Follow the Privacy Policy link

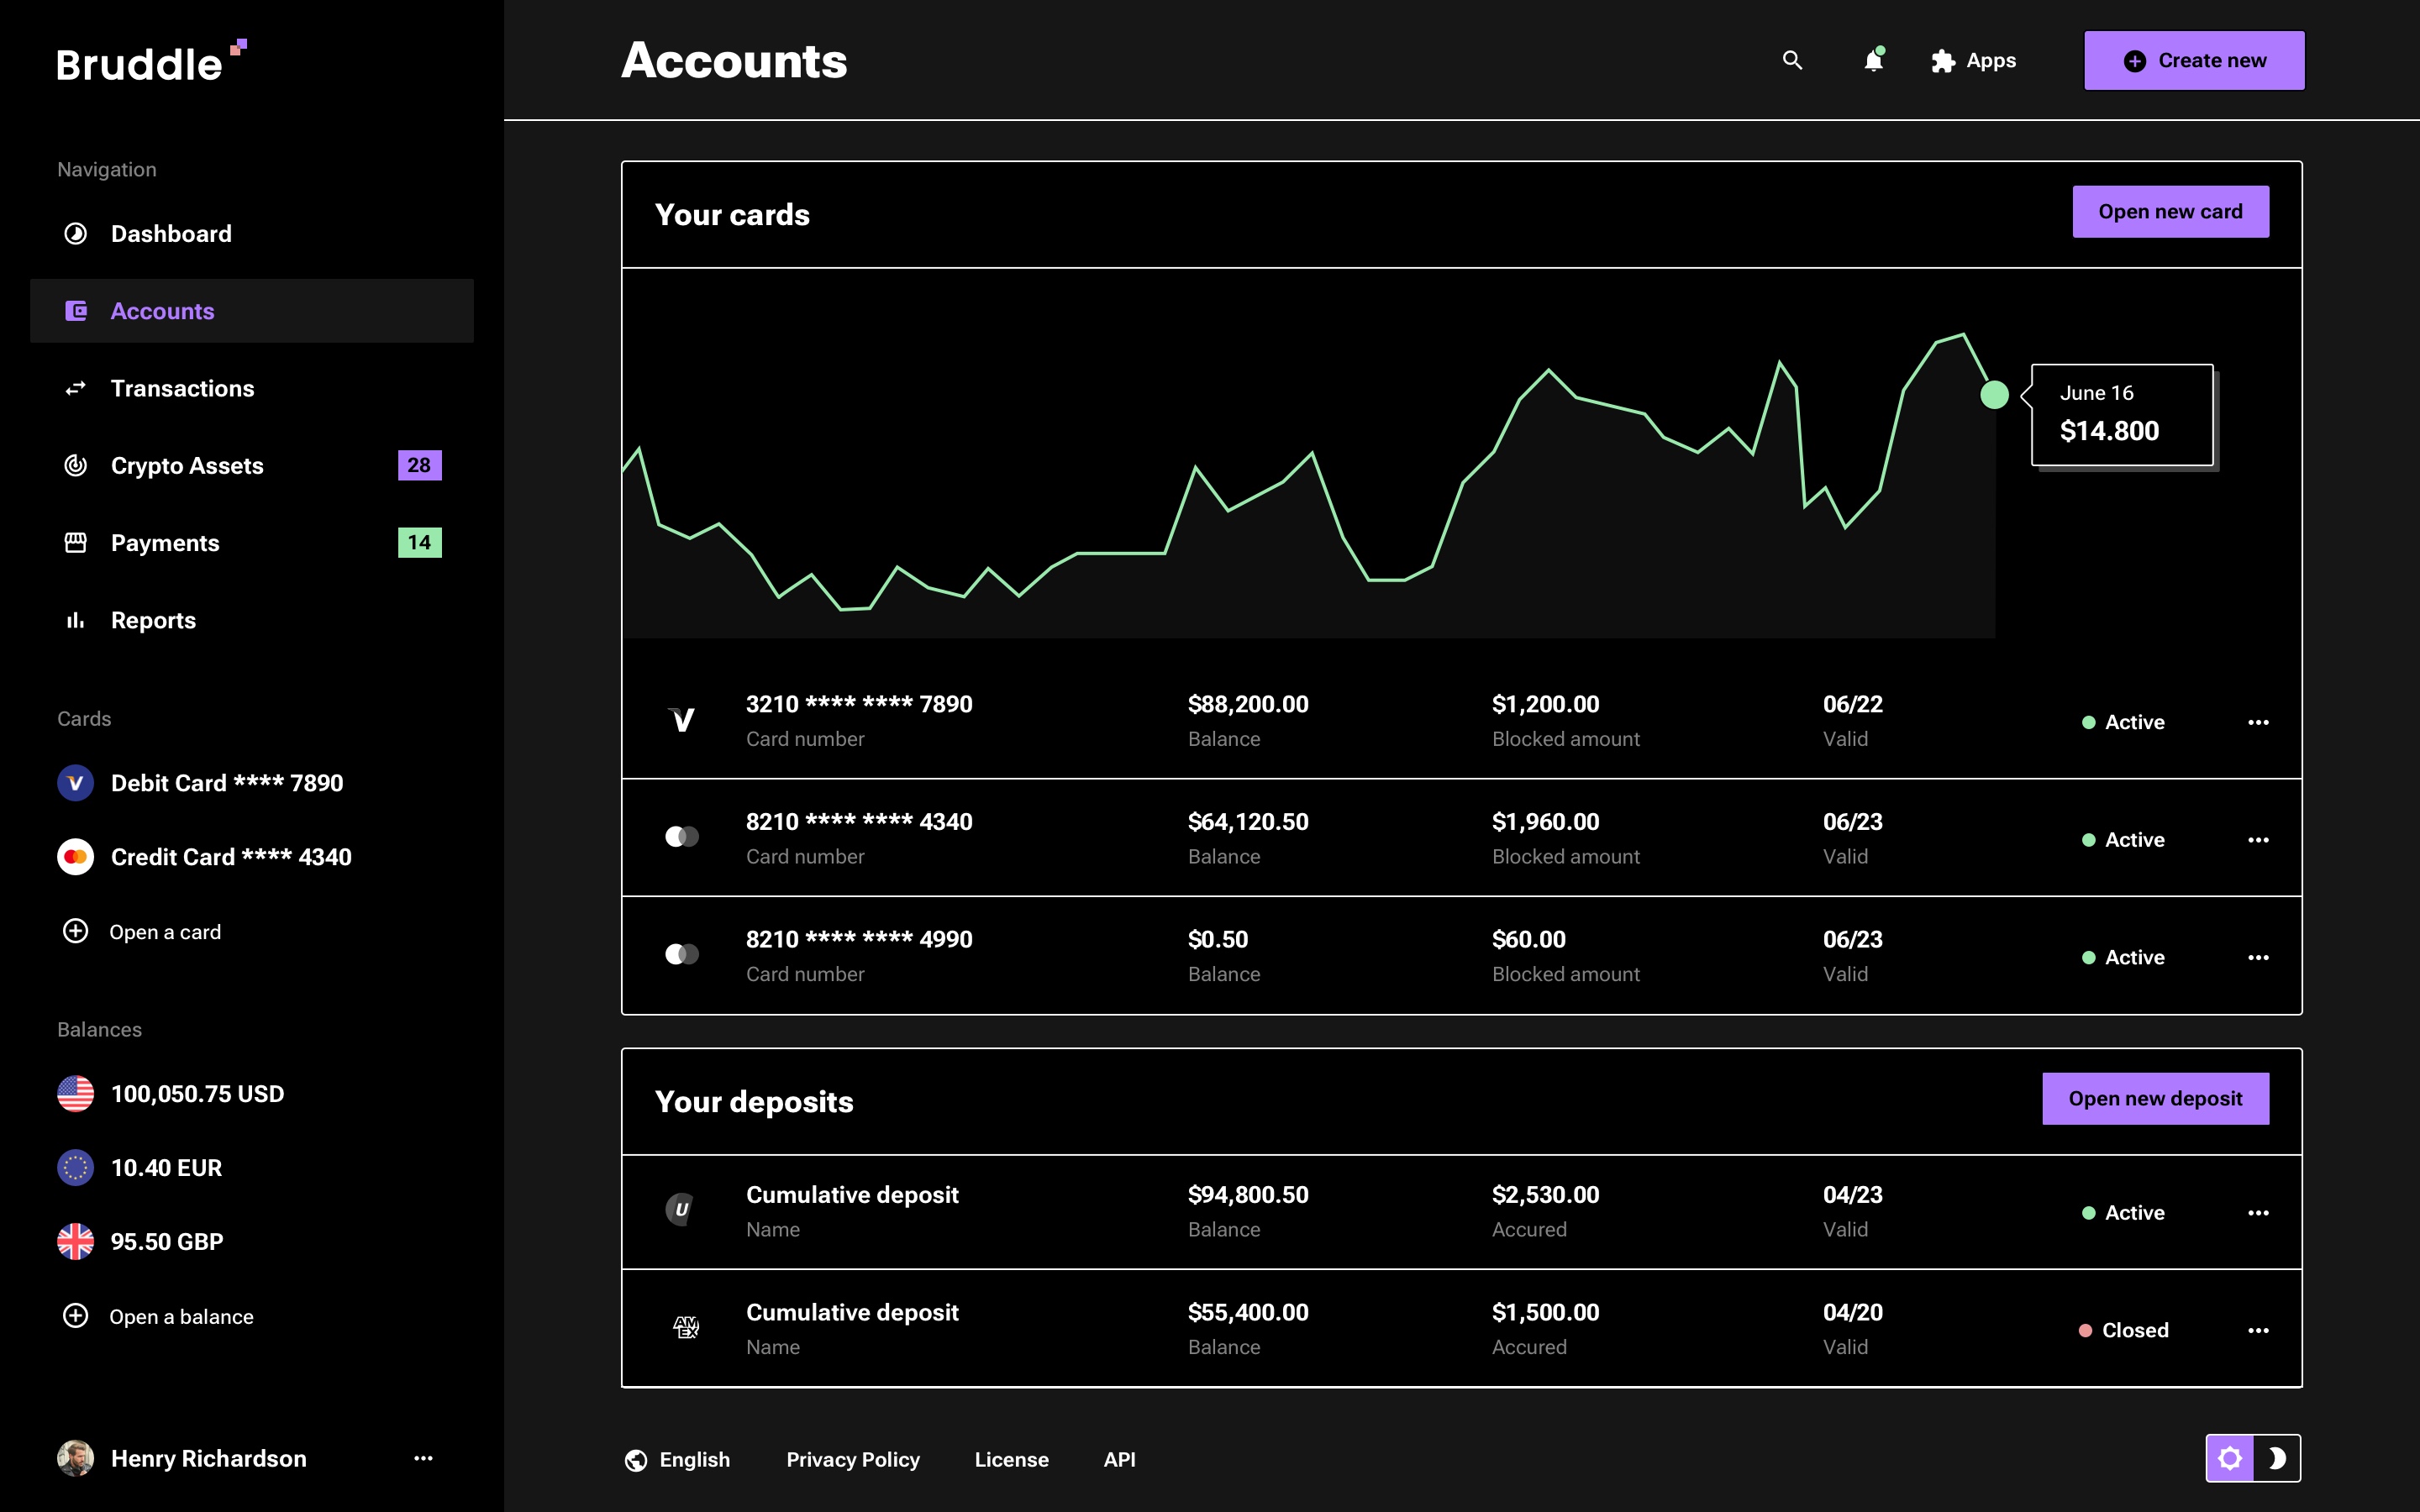tap(852, 1460)
